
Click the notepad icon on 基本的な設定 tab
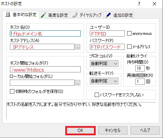pos(8,15)
